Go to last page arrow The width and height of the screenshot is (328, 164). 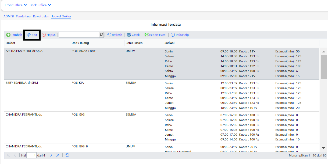(58, 155)
